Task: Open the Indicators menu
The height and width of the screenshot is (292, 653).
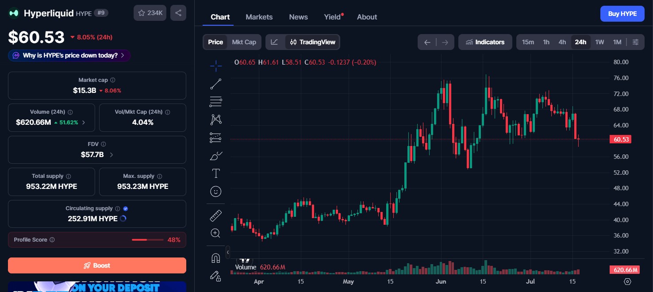Action: 485,42
